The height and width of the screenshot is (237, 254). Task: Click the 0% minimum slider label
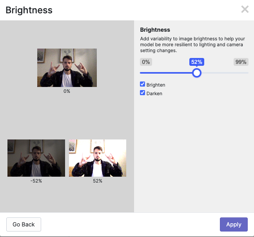(146, 62)
